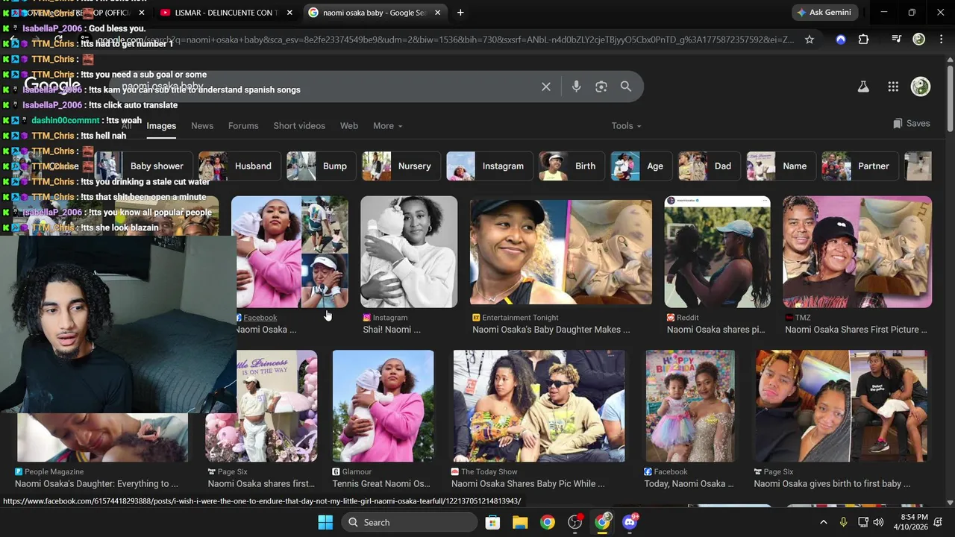Open the Chrome profile avatar
This screenshot has width=955, height=537.
tap(919, 40)
